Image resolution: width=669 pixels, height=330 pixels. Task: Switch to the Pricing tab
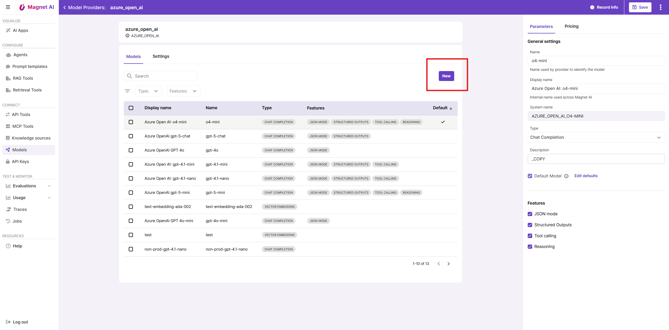571,26
